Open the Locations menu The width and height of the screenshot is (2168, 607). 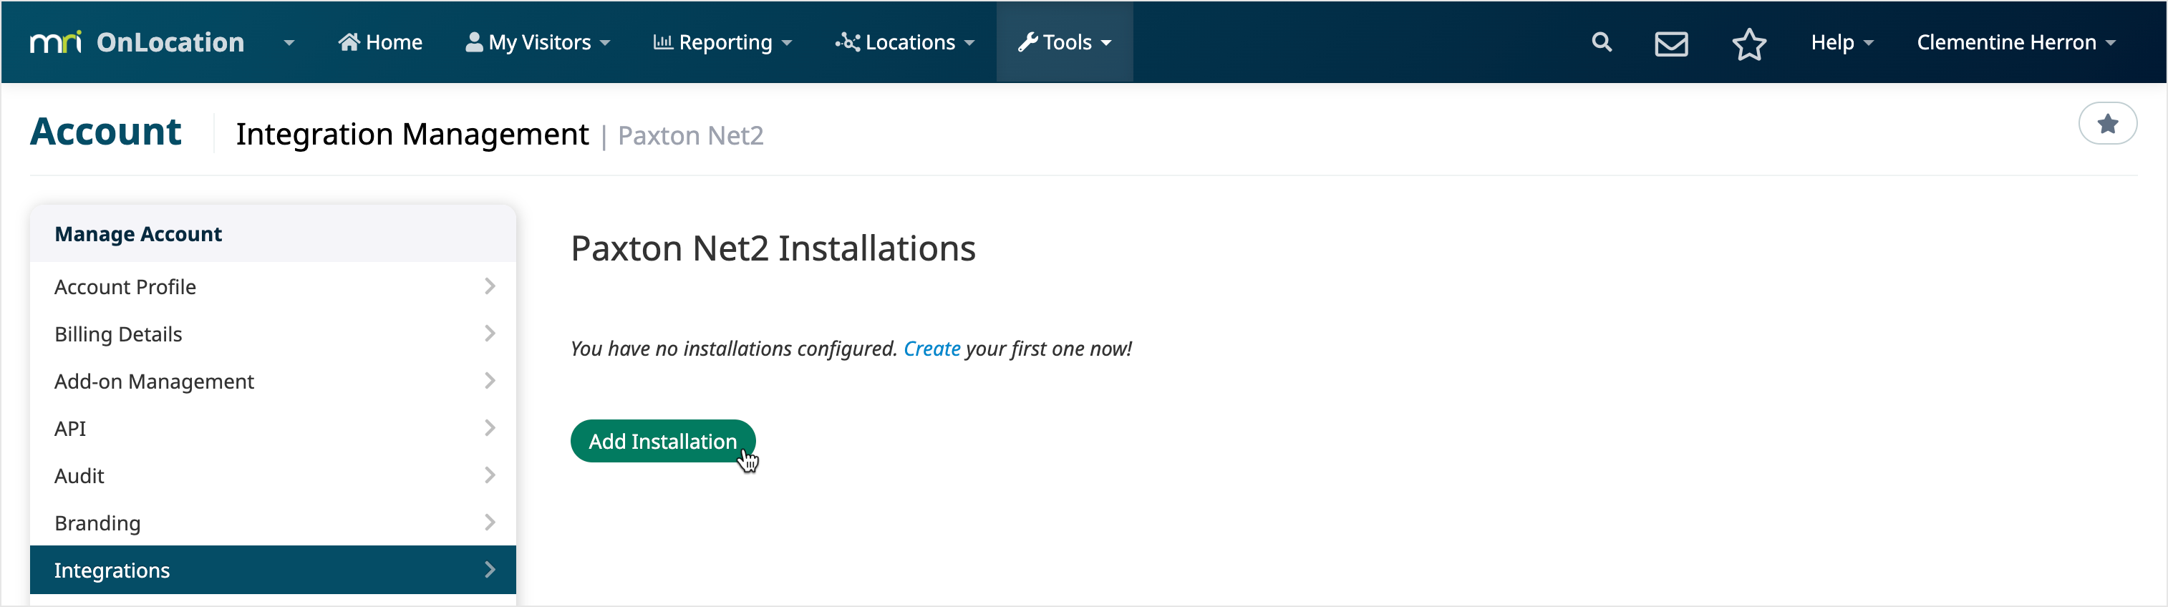(x=905, y=42)
